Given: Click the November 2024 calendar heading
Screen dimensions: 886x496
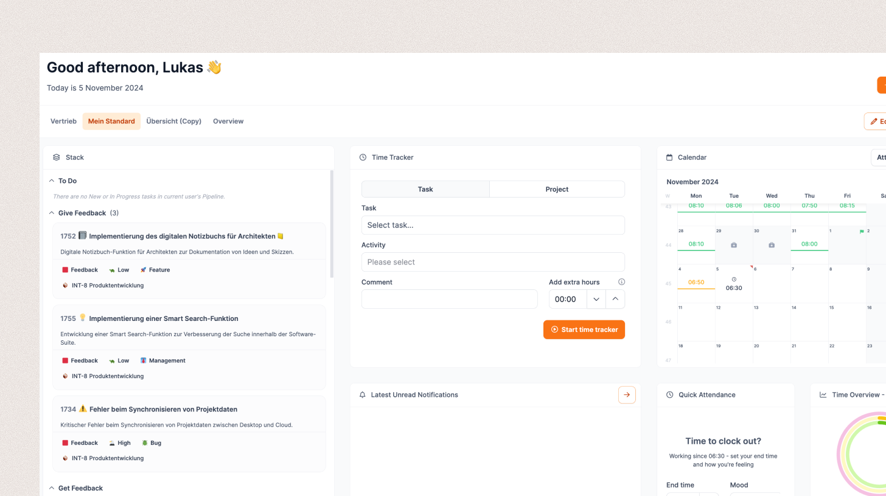Looking at the screenshot, I should (x=692, y=182).
